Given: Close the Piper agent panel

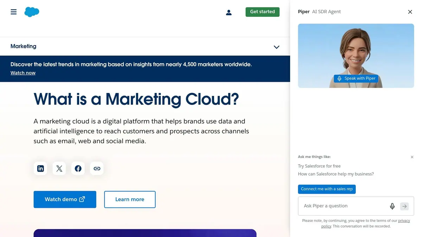Looking at the screenshot, I should 410,12.
